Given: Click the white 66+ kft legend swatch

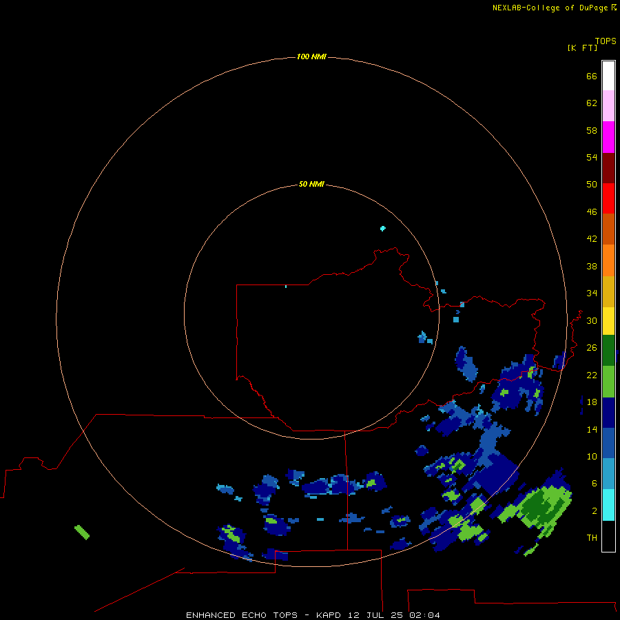Looking at the screenshot, I should (608, 76).
